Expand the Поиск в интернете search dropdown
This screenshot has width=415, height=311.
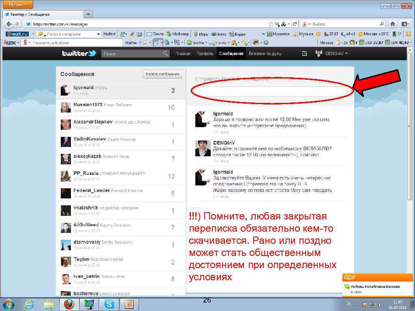click(x=99, y=34)
